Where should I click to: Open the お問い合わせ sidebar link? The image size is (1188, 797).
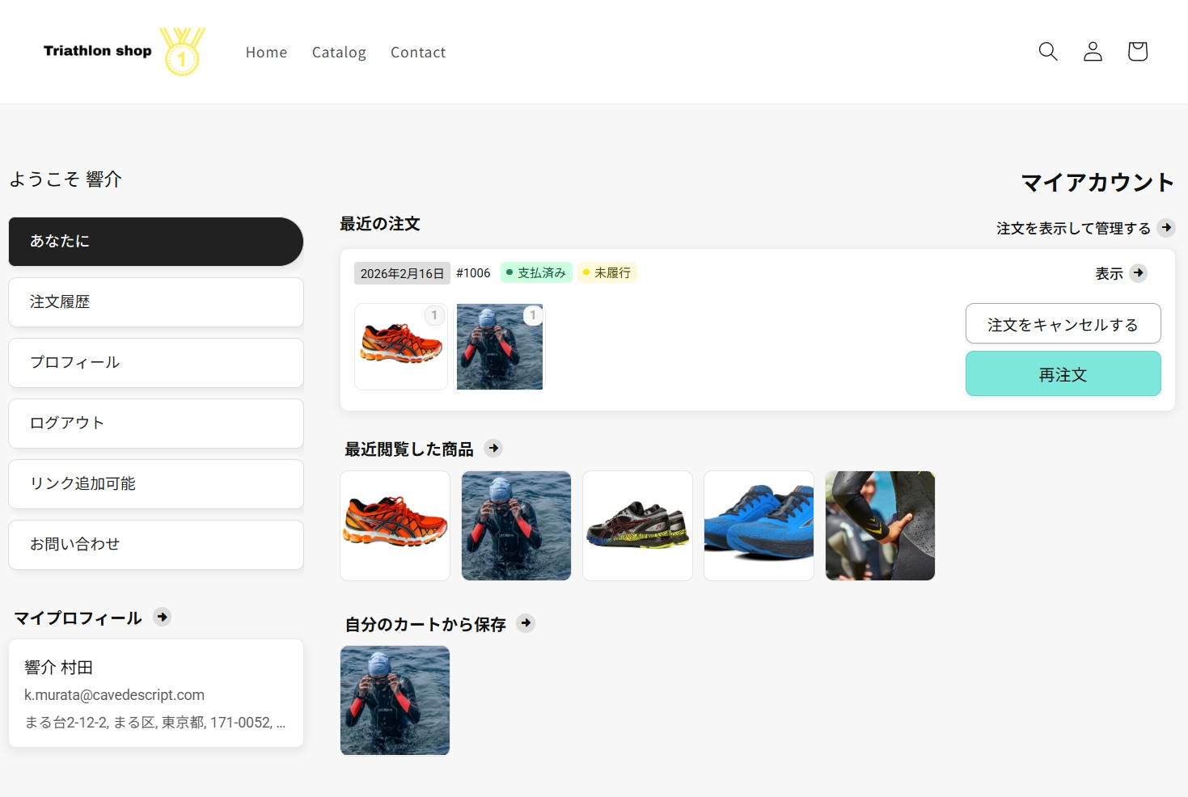pos(156,545)
